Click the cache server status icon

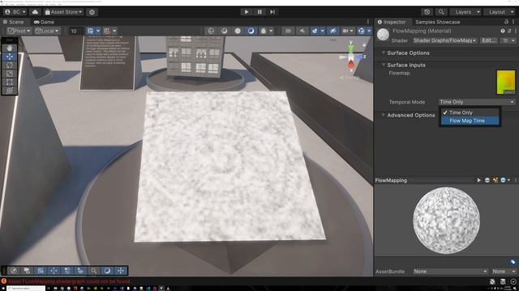[503, 281]
